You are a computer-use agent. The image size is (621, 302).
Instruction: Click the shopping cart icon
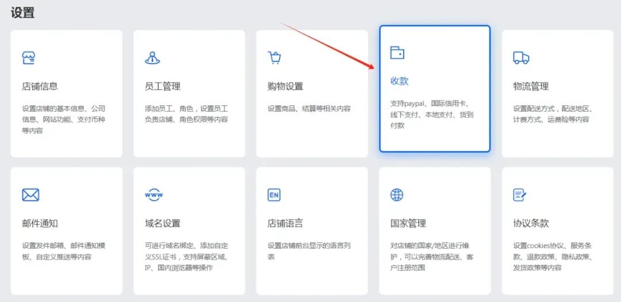(x=274, y=58)
